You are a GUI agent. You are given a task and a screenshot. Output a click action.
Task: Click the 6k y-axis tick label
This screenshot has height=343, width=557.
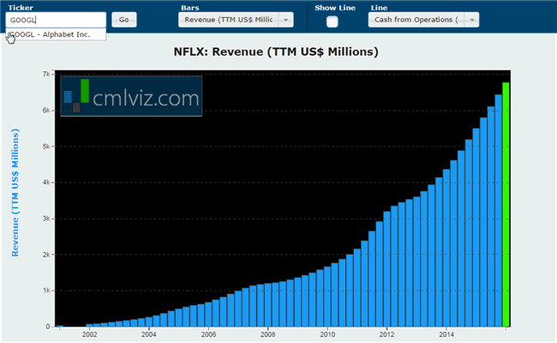pyautogui.click(x=46, y=111)
